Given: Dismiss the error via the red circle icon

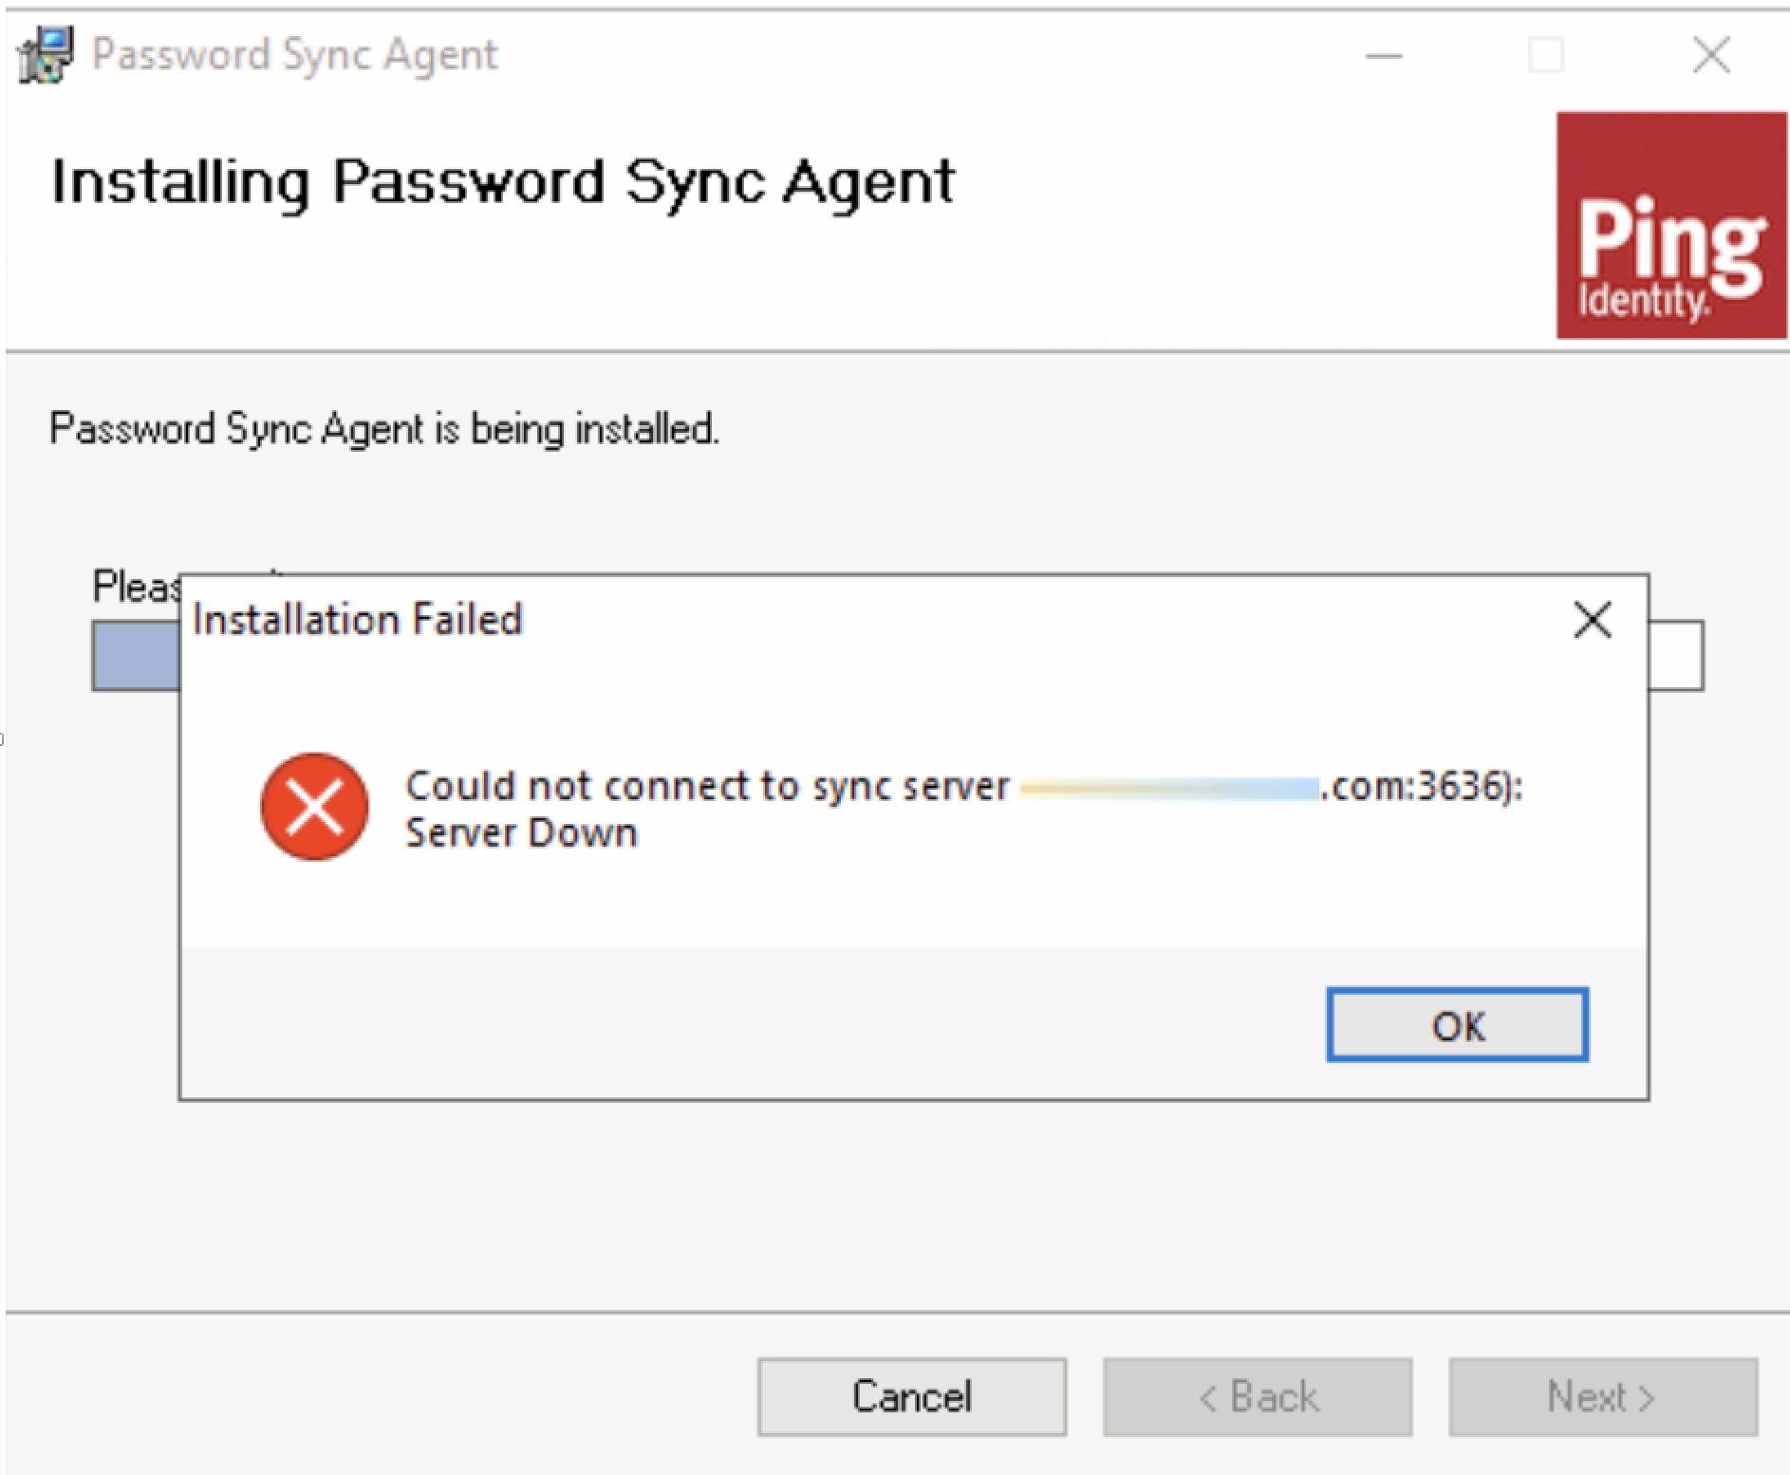Looking at the screenshot, I should click(313, 807).
